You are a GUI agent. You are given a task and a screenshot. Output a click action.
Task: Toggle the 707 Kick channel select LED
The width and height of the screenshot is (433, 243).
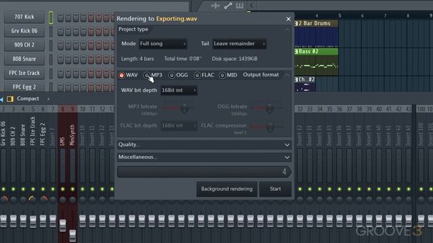click(x=51, y=18)
